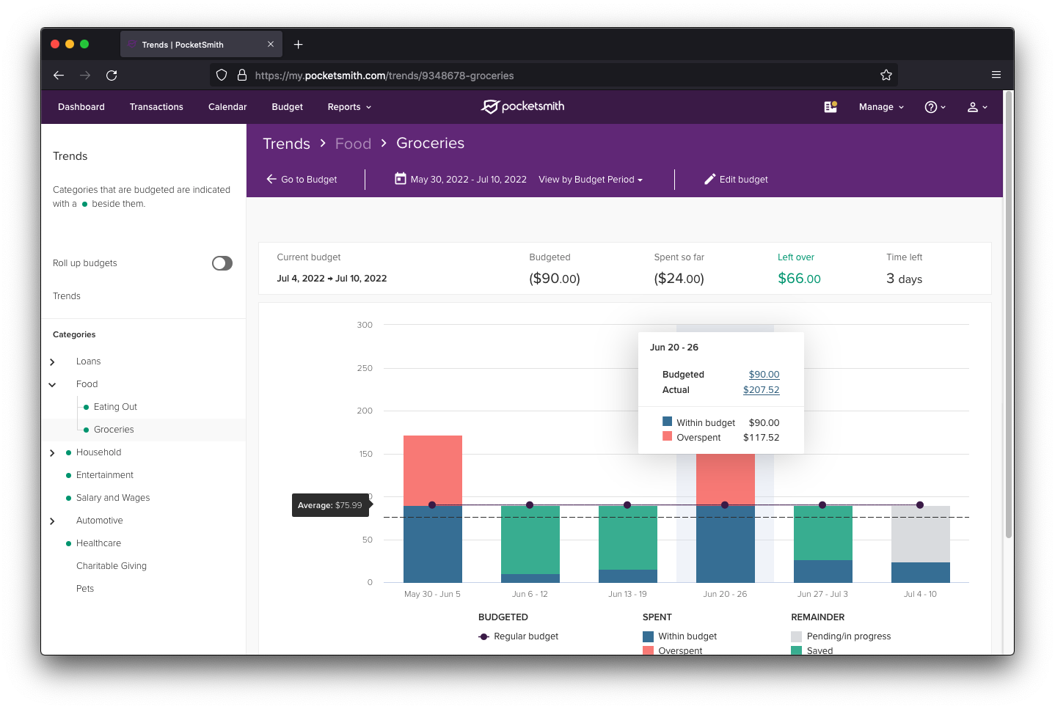Click the notifications news icon in header
Viewport: 1055px width, 709px height.
(x=830, y=107)
